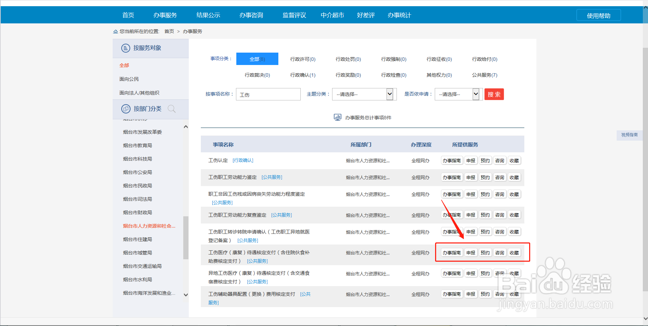Select 中介超市 in the top menu

click(x=332, y=15)
